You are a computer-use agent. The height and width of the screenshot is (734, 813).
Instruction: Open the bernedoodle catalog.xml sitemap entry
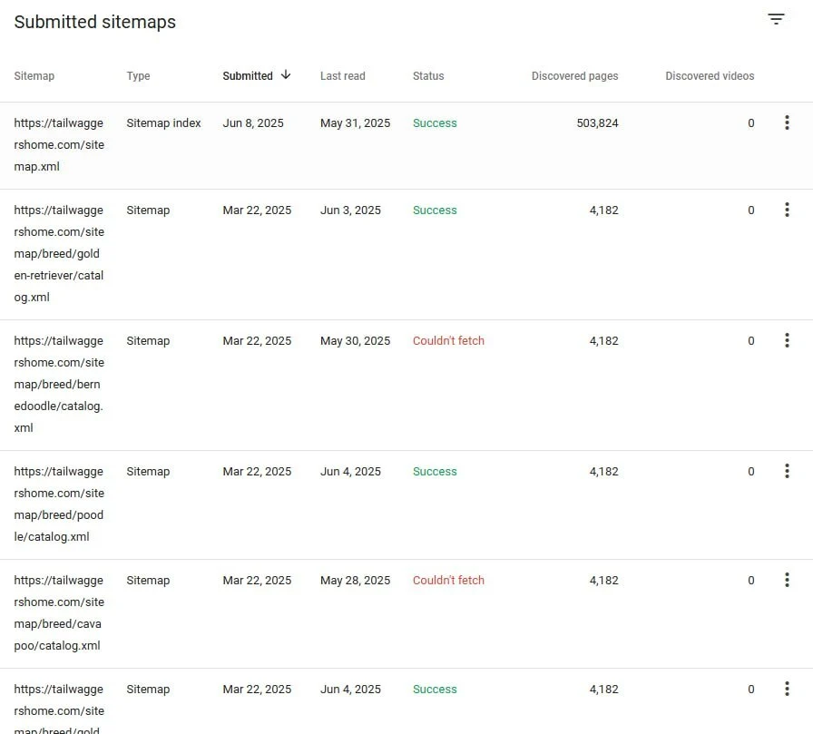pos(59,385)
